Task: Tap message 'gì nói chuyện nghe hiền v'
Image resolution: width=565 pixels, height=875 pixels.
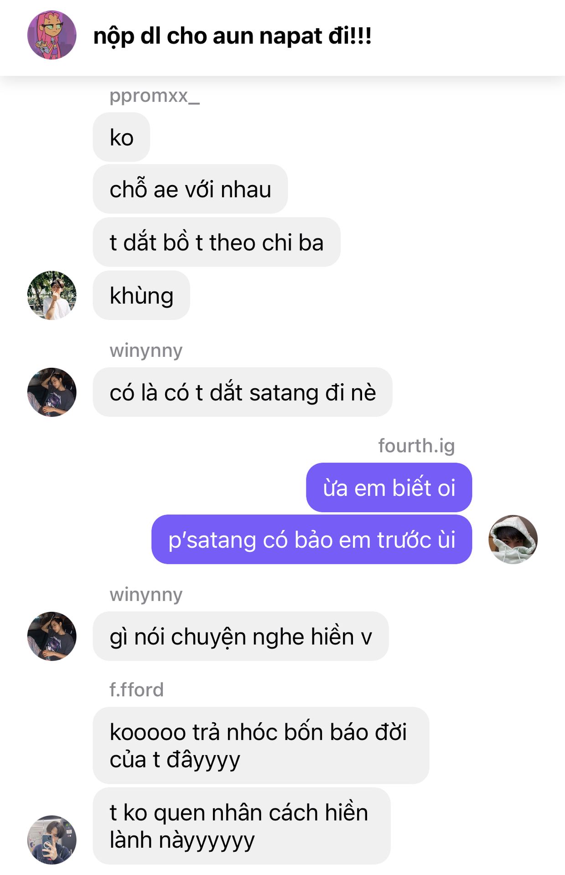Action: [x=241, y=636]
